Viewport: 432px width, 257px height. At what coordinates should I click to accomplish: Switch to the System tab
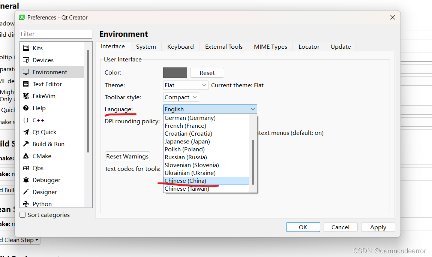point(146,47)
